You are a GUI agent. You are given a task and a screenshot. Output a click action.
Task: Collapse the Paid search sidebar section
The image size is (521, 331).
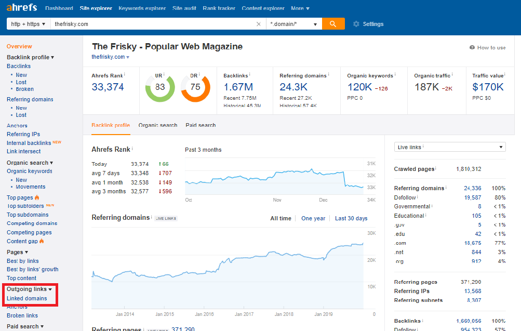[x=25, y=326]
